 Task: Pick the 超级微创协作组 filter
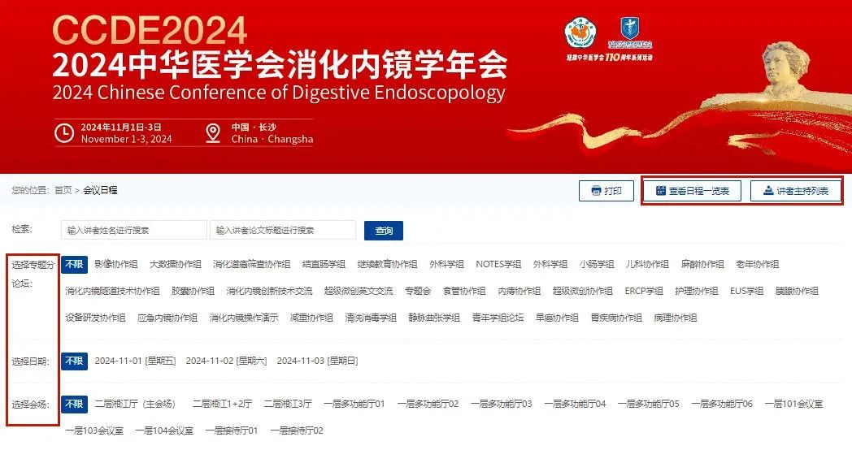583,291
